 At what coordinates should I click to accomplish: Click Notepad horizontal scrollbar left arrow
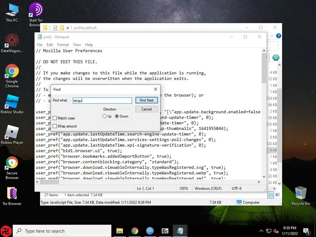click(37, 182)
